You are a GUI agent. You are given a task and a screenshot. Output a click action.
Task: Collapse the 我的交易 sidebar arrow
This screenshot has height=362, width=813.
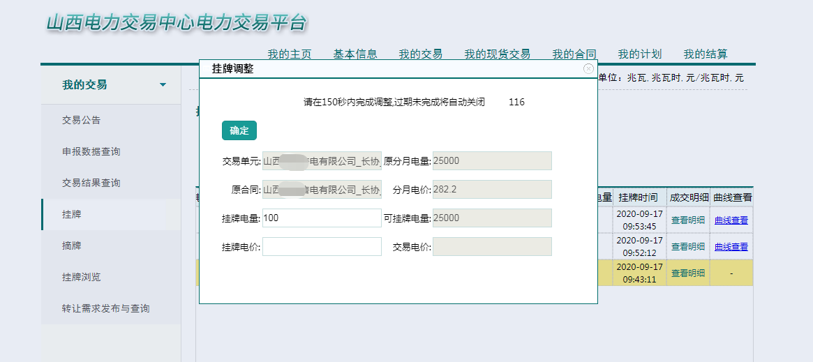coord(163,85)
